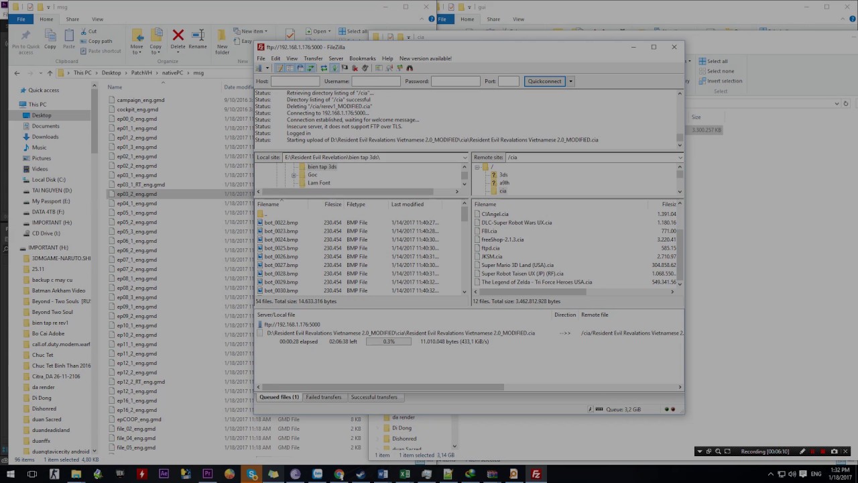Viewport: 858px width, 483px height.
Task: Click the pencil icon in the recording bar
Action: click(x=802, y=451)
